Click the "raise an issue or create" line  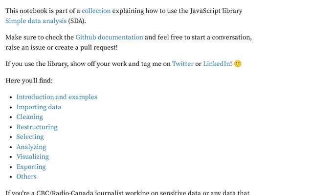pyautogui.click(x=61, y=47)
